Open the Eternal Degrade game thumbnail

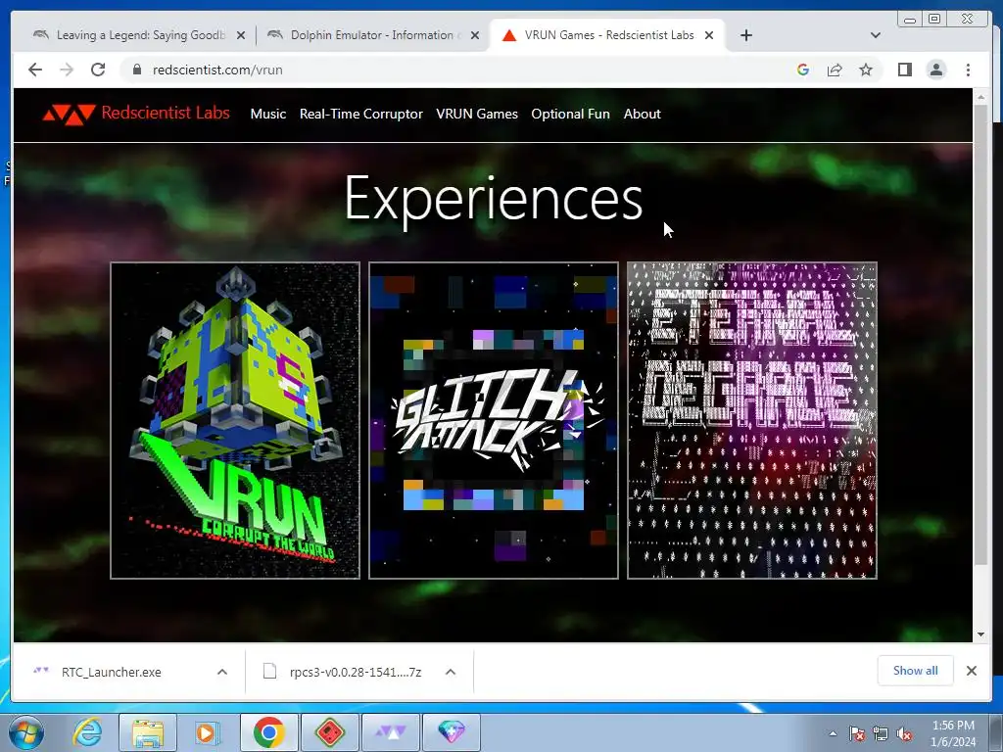751,420
